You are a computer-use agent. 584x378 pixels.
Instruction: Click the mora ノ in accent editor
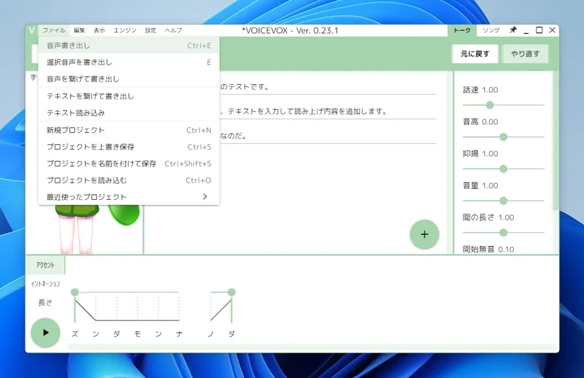coord(211,334)
